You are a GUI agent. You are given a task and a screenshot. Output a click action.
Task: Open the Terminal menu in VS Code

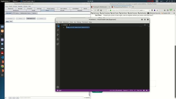[85, 22]
